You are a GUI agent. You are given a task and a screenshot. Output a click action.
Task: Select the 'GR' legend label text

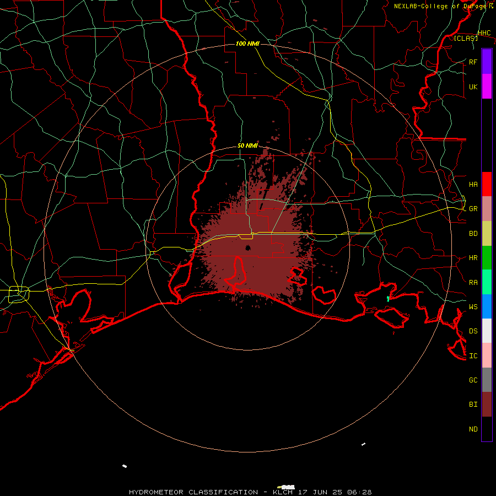473,209
